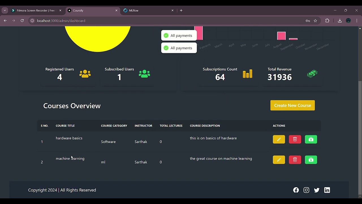The width and height of the screenshot is (362, 204).
Task: Go back to previous page in browser
Action: (5, 21)
